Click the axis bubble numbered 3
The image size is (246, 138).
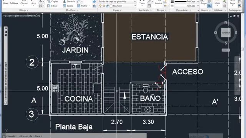pyautogui.click(x=32, y=114)
